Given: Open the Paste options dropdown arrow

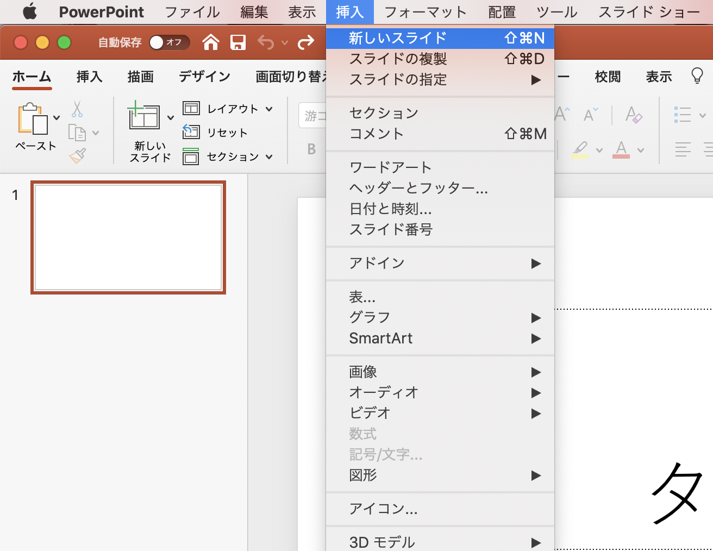Looking at the screenshot, I should 57,117.
